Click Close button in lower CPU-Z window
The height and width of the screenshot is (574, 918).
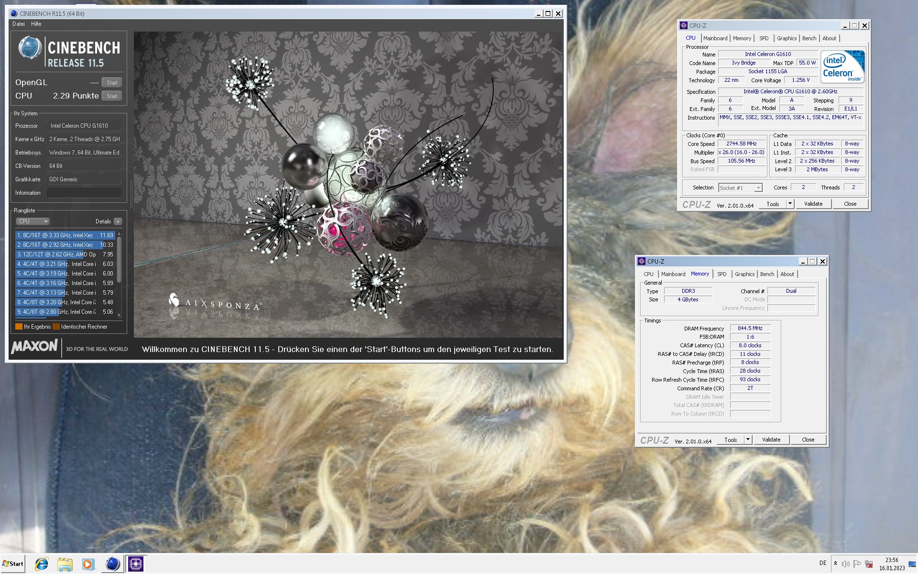pyautogui.click(x=808, y=440)
